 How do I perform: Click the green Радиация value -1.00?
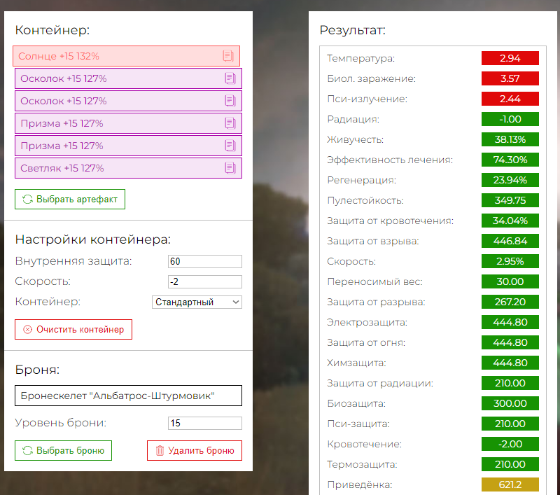tap(510, 119)
